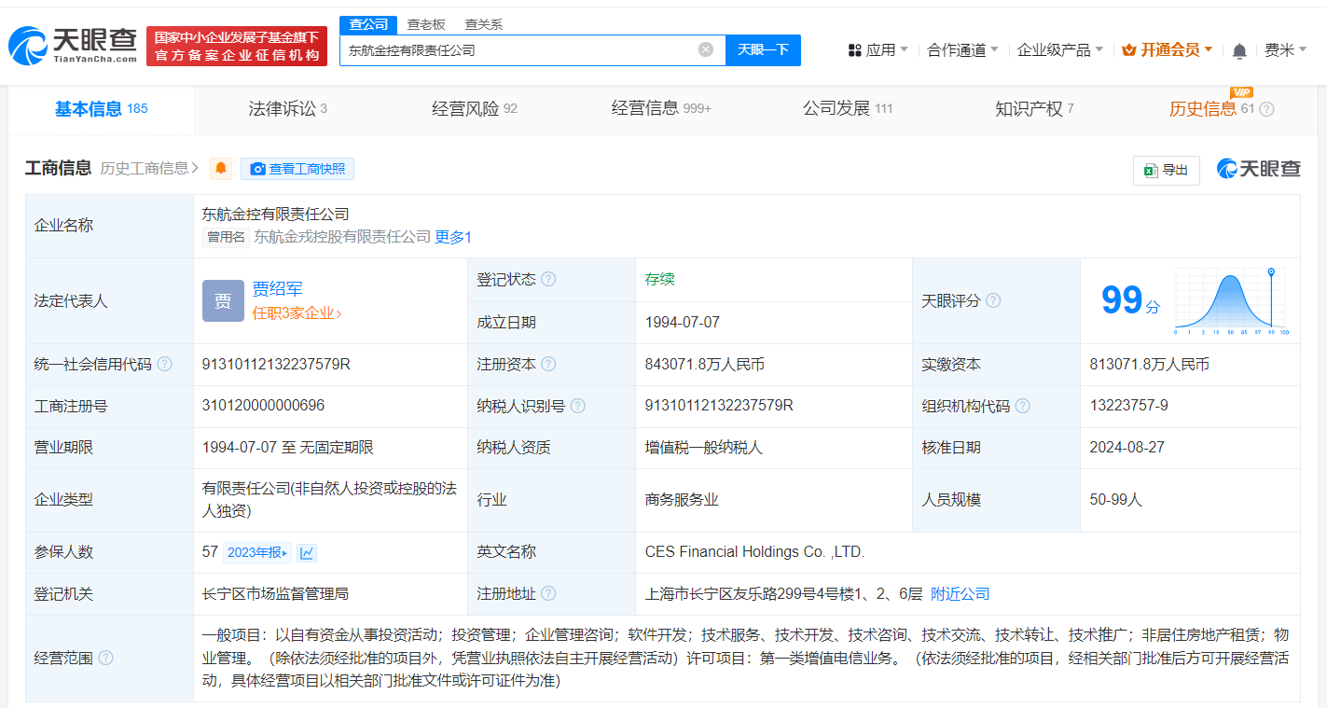This screenshot has width=1327, height=708.
Task: Open the chart icon next to 参保人数
Action: [308, 552]
